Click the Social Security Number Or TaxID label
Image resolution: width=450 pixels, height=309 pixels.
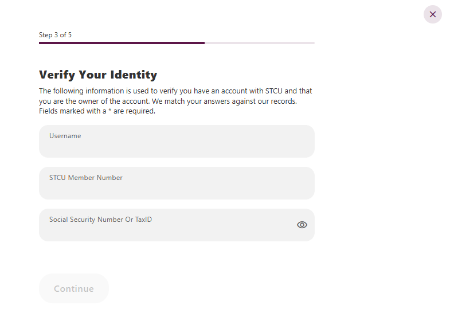[100, 220]
